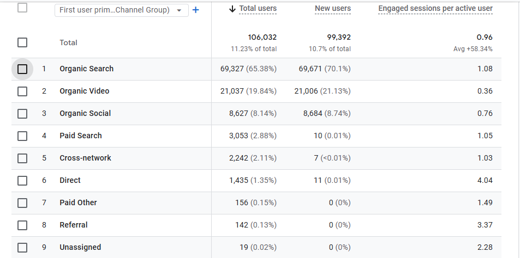Click Cross-network total users 2,242 (2.11%)

253,158
